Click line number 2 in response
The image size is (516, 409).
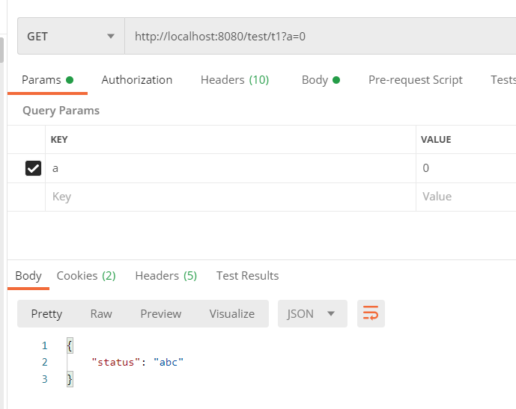(45, 363)
